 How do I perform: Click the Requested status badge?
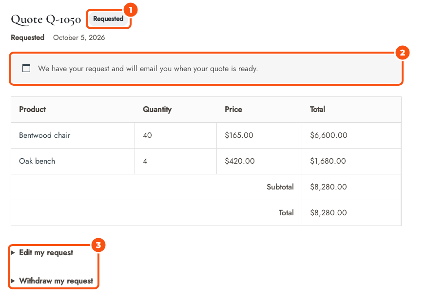108,19
